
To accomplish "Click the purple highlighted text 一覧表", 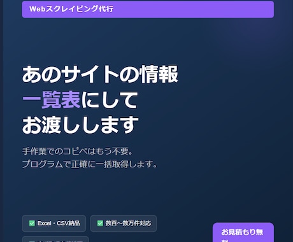I will 51,99.
